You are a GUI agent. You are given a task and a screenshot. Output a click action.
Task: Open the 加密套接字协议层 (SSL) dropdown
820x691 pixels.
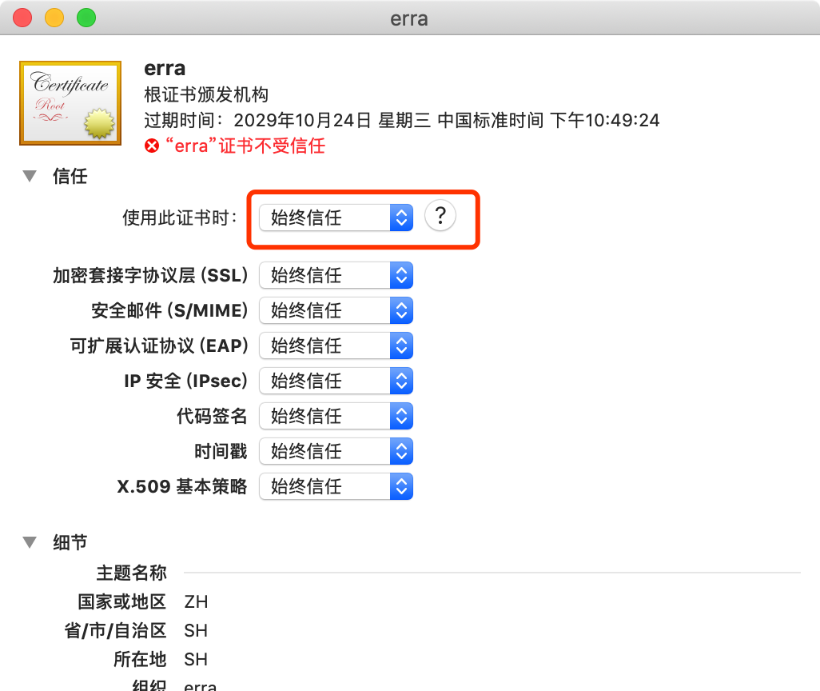(x=336, y=276)
